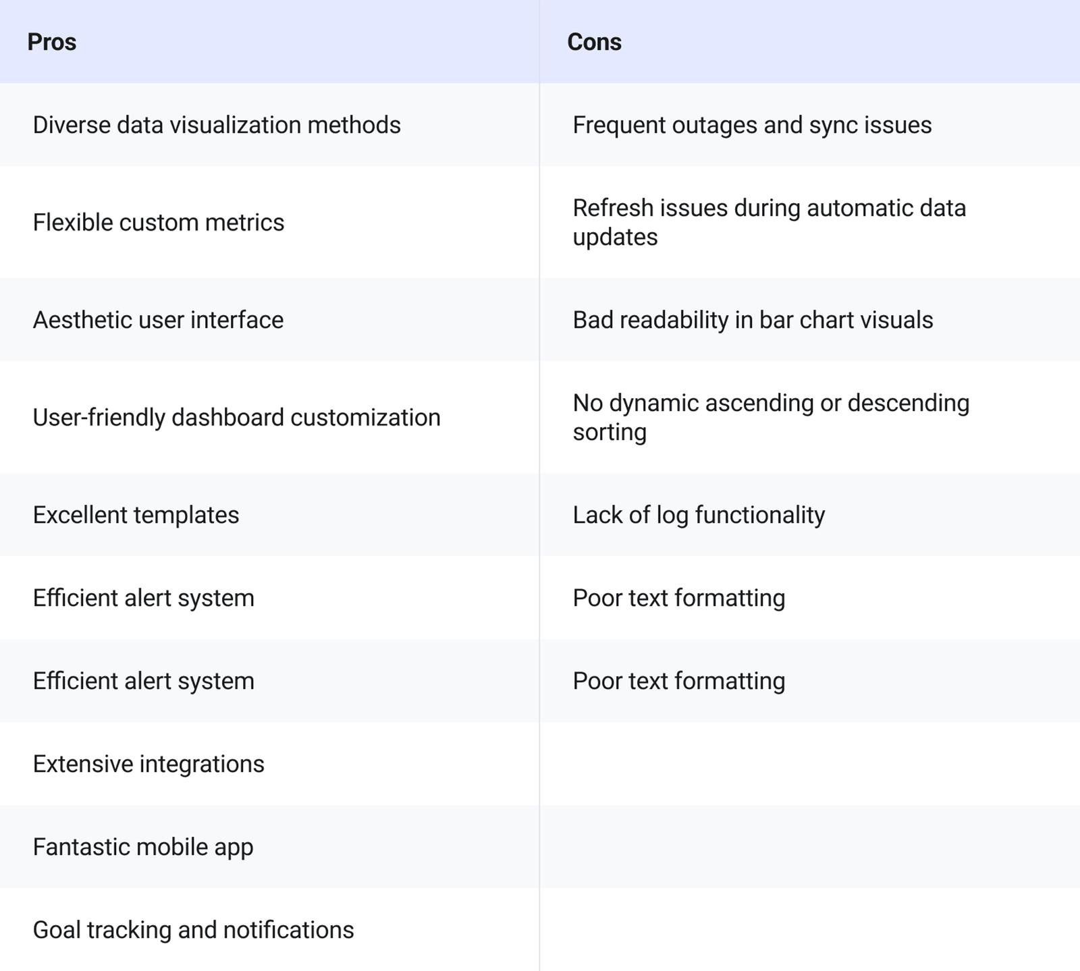Click empty Cons cell beside Extensive integrations

point(809,764)
